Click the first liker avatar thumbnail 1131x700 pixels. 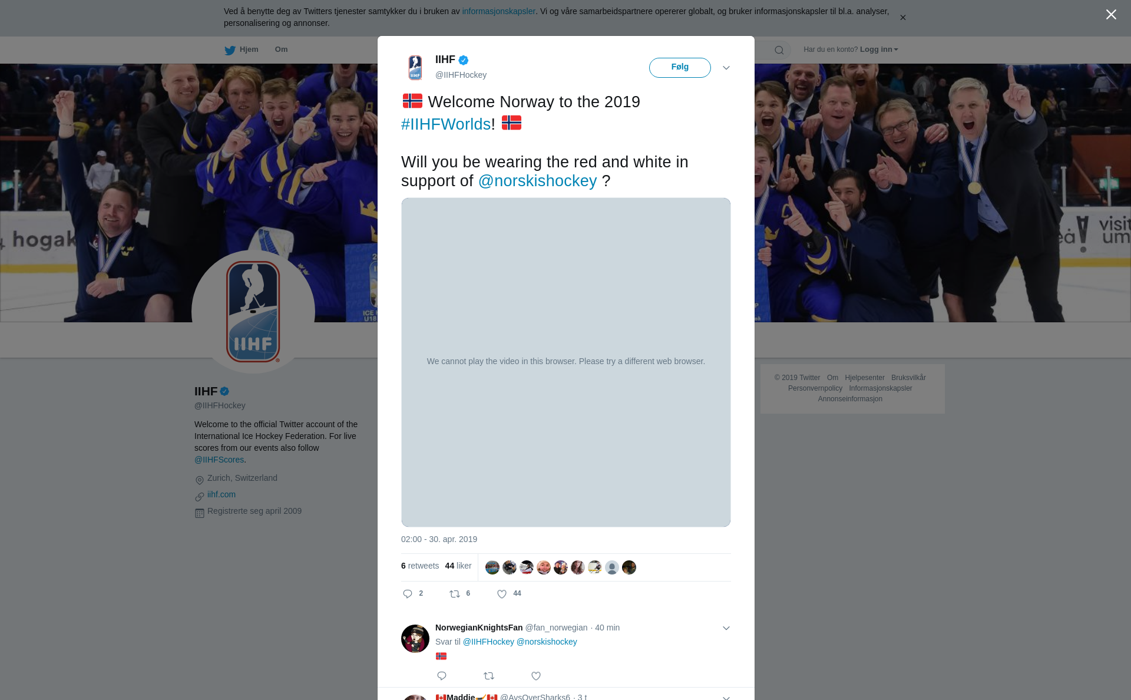(492, 567)
